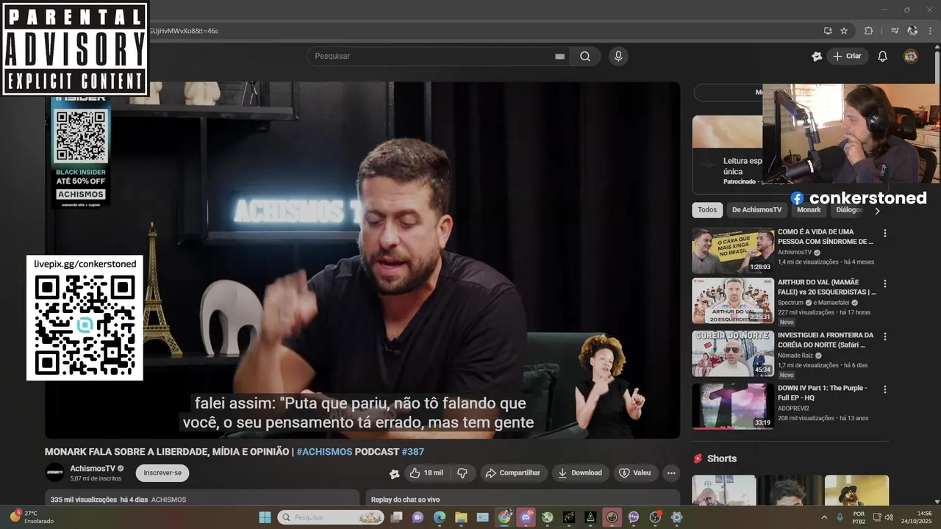Dislike the video with thumbs-down
This screenshot has width=941, height=529.
(x=462, y=473)
